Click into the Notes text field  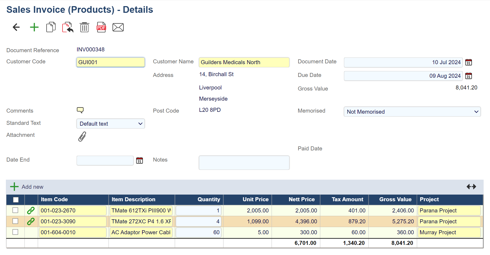pyautogui.click(x=244, y=163)
